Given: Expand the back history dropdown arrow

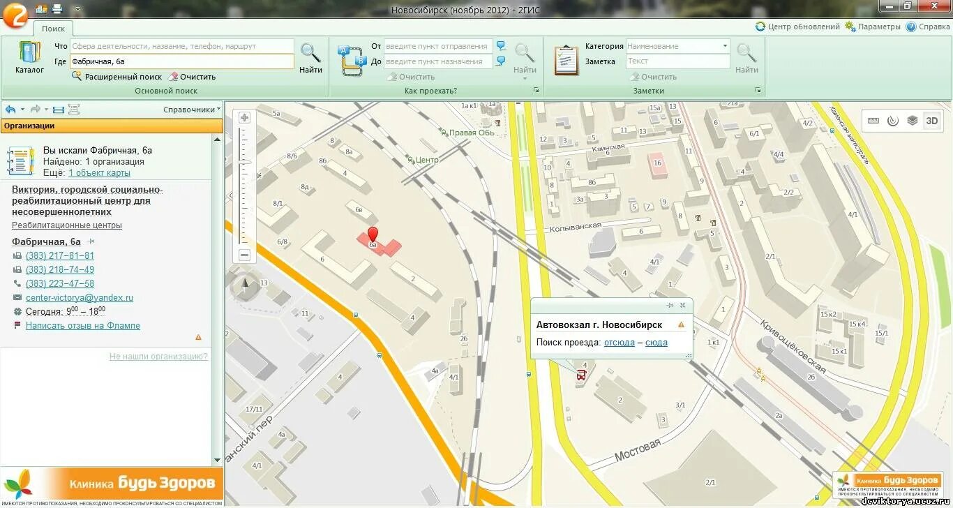Looking at the screenshot, I should (x=22, y=110).
